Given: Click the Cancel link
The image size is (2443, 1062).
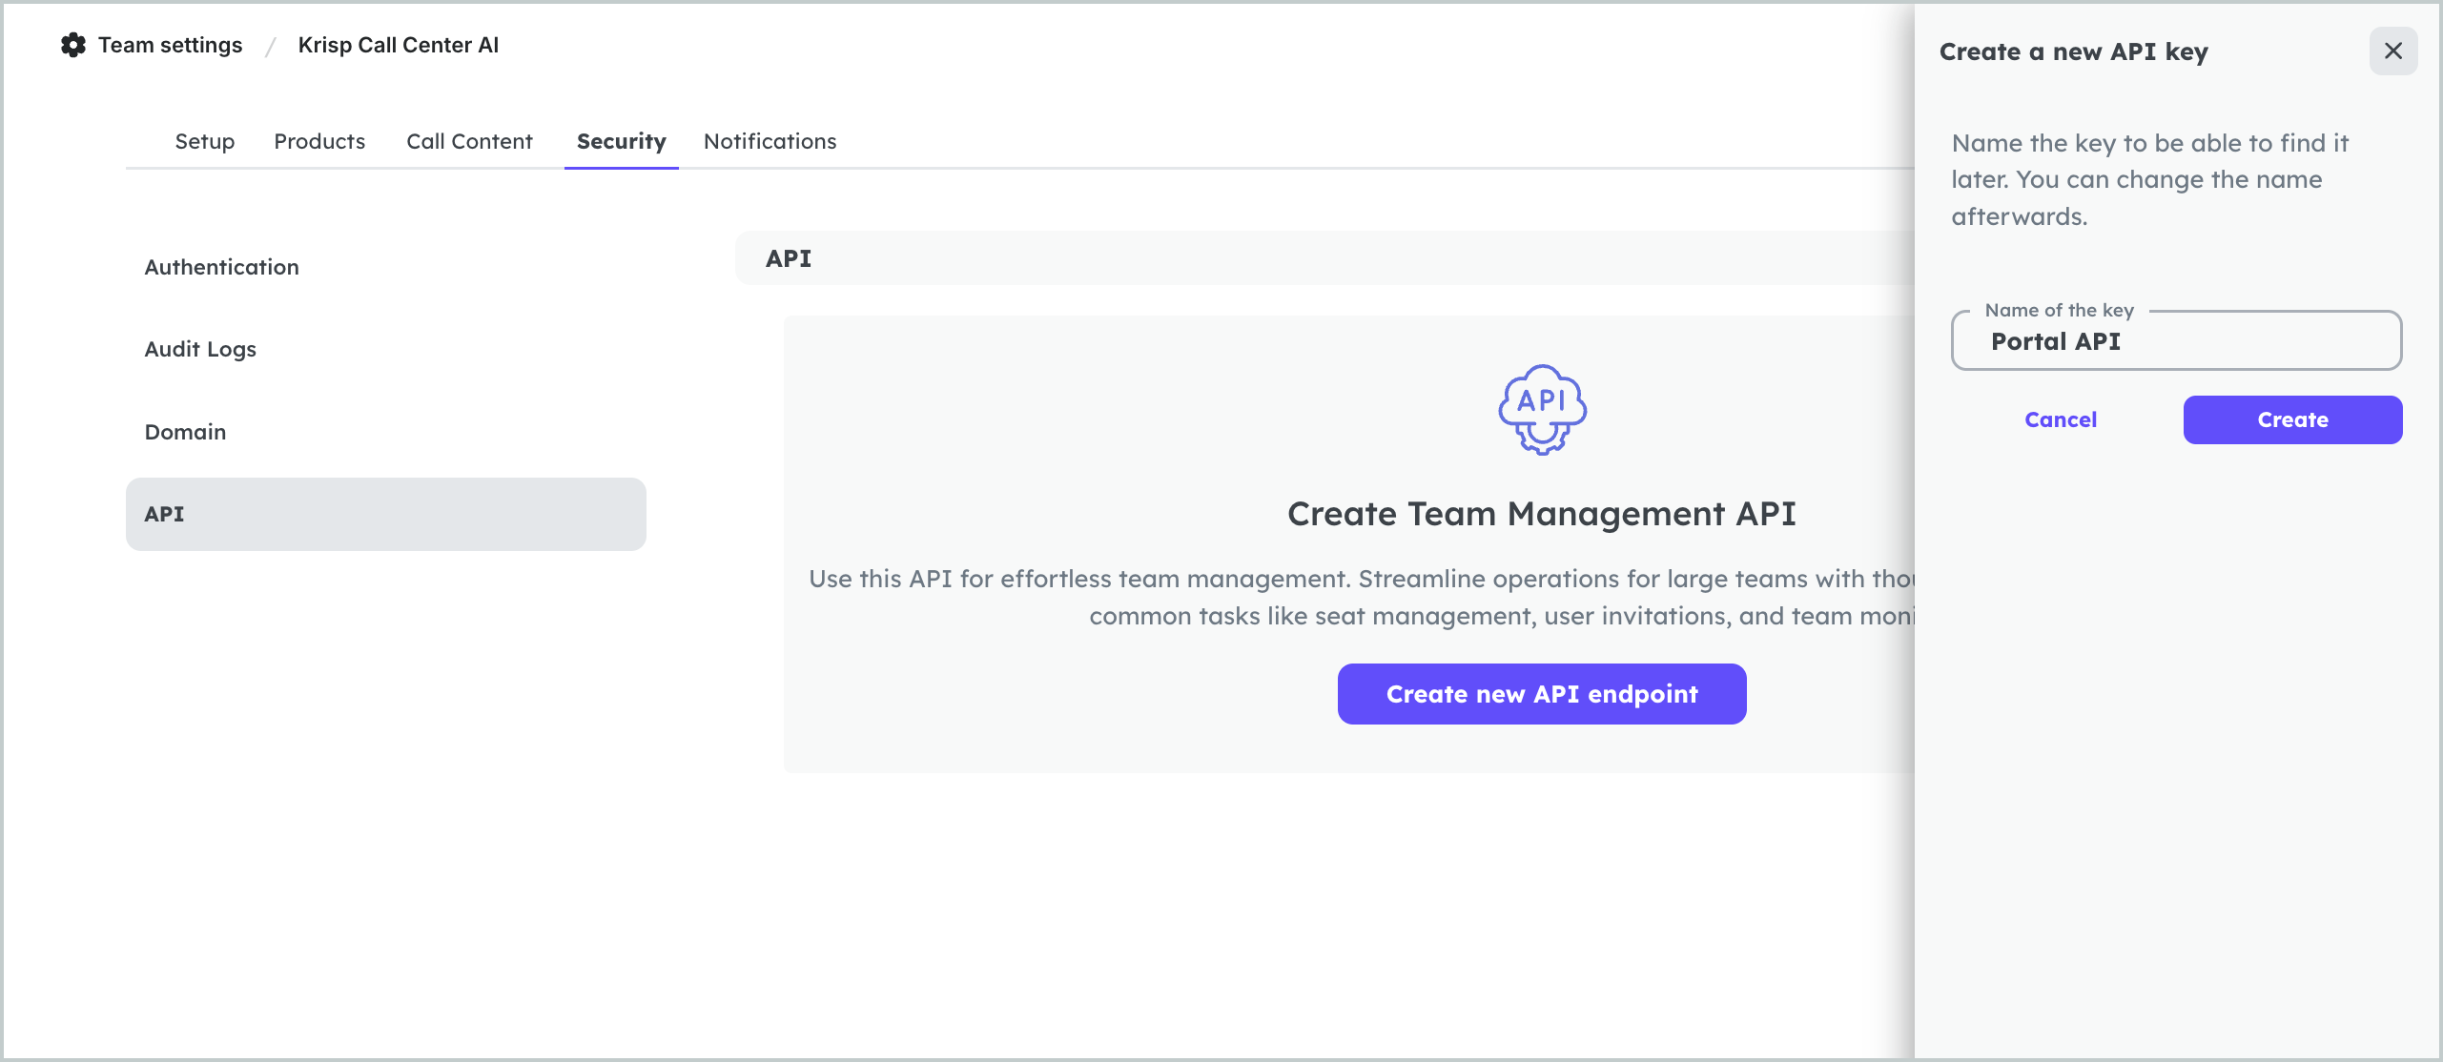Looking at the screenshot, I should pos(2060,420).
